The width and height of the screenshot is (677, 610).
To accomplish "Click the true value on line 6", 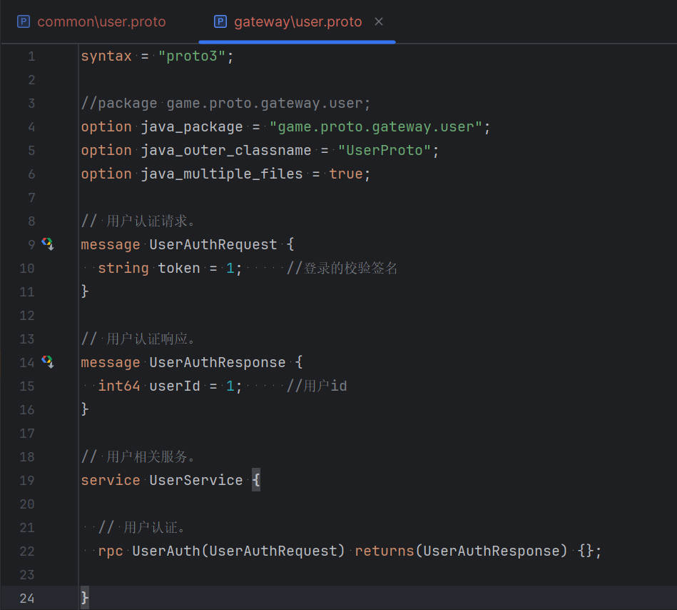I will (346, 174).
